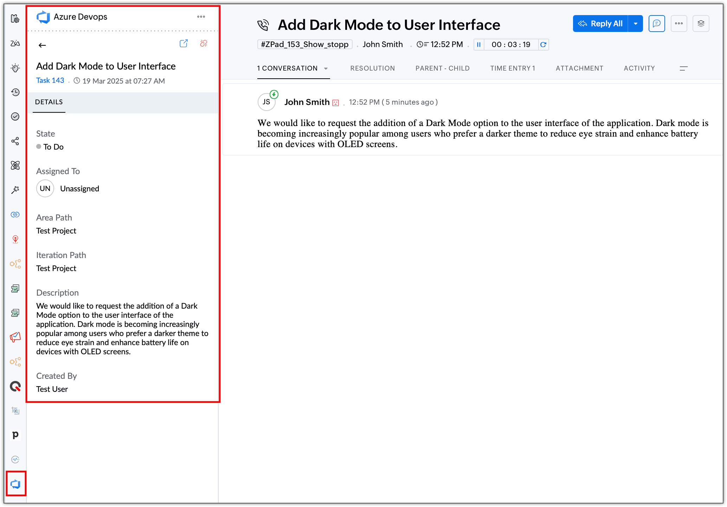The width and height of the screenshot is (727, 507).
Task: Click the #ZPad_153_Show_stopp ticket tag
Action: (x=304, y=45)
